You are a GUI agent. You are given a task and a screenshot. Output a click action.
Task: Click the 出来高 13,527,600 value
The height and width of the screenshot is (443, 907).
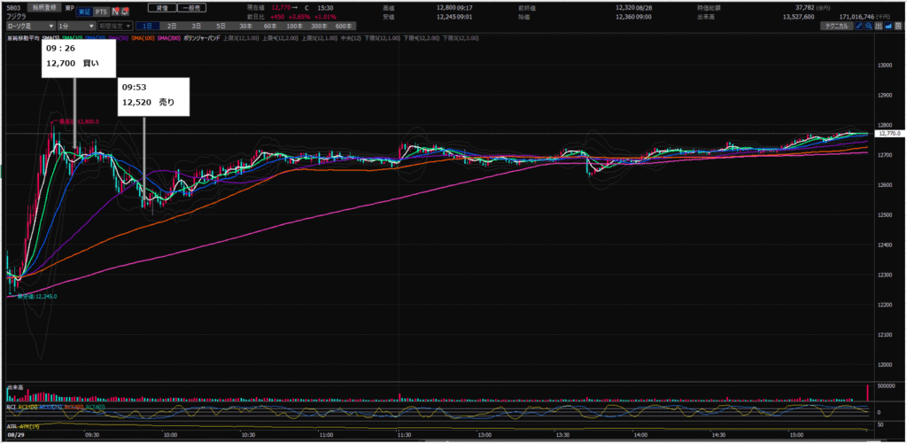click(x=798, y=17)
